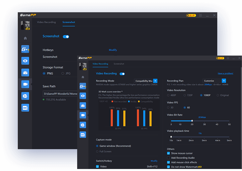242x171 pixels.
Task: Open home icon in front window sidebar
Action: [x=83, y=77]
